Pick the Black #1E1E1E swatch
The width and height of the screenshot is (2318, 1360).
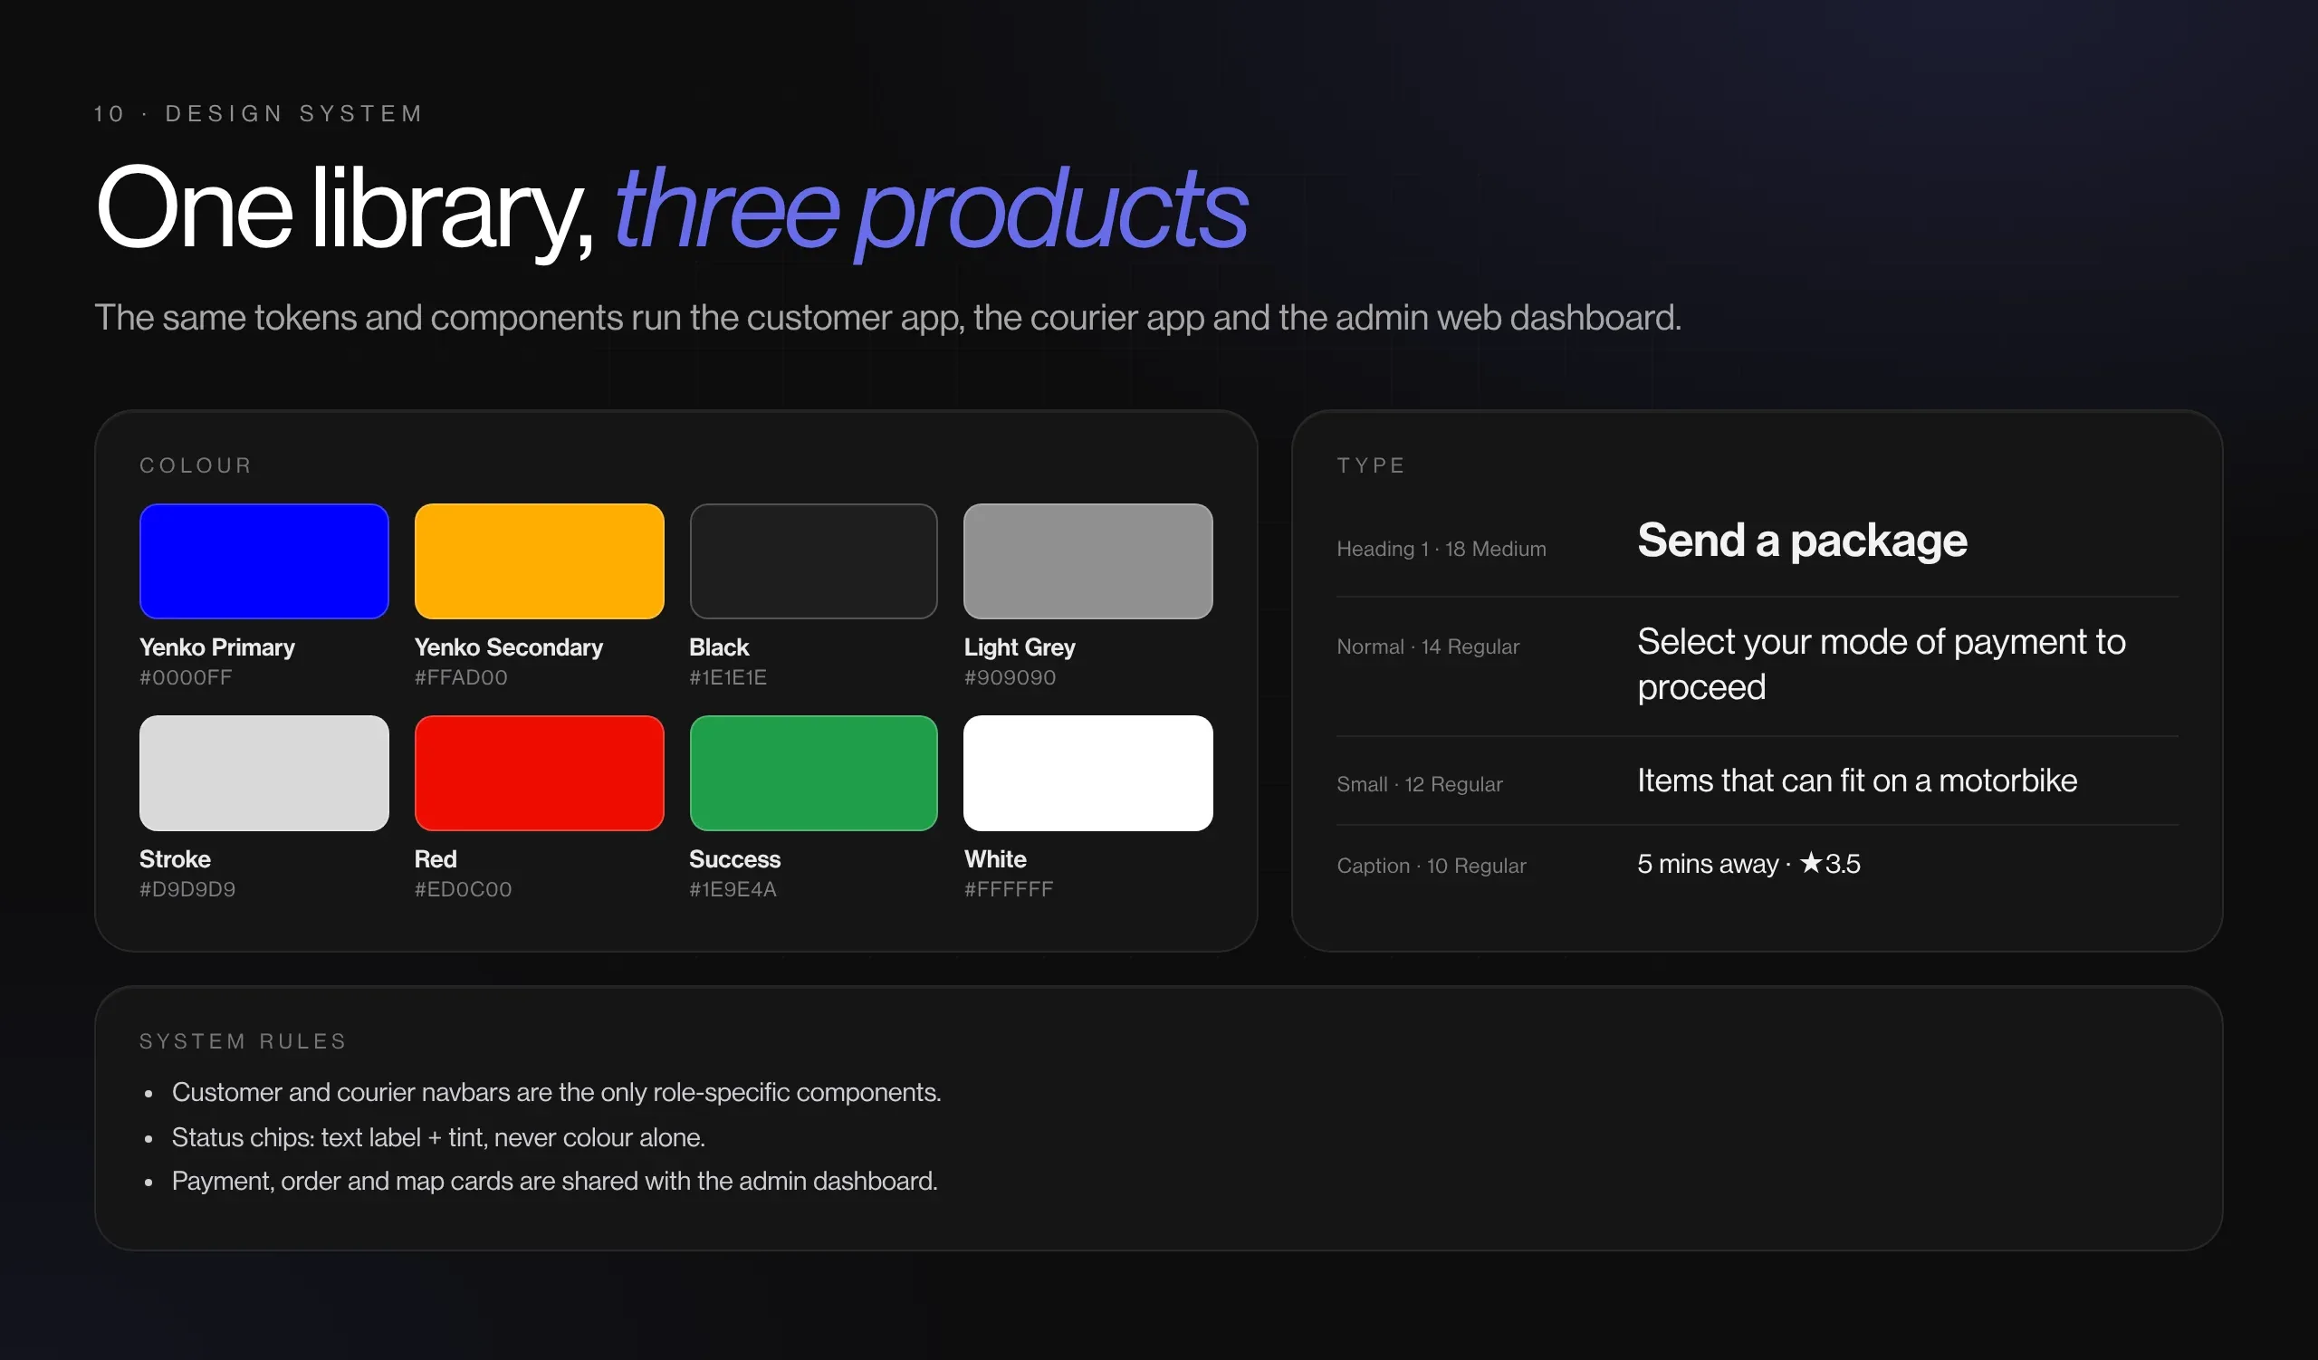(x=813, y=560)
